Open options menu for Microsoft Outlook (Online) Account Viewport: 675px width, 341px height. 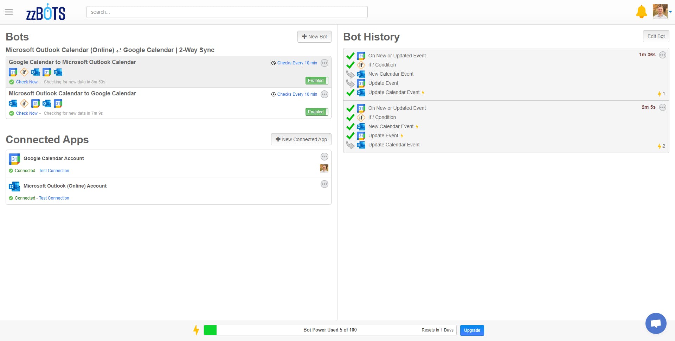pos(324,184)
